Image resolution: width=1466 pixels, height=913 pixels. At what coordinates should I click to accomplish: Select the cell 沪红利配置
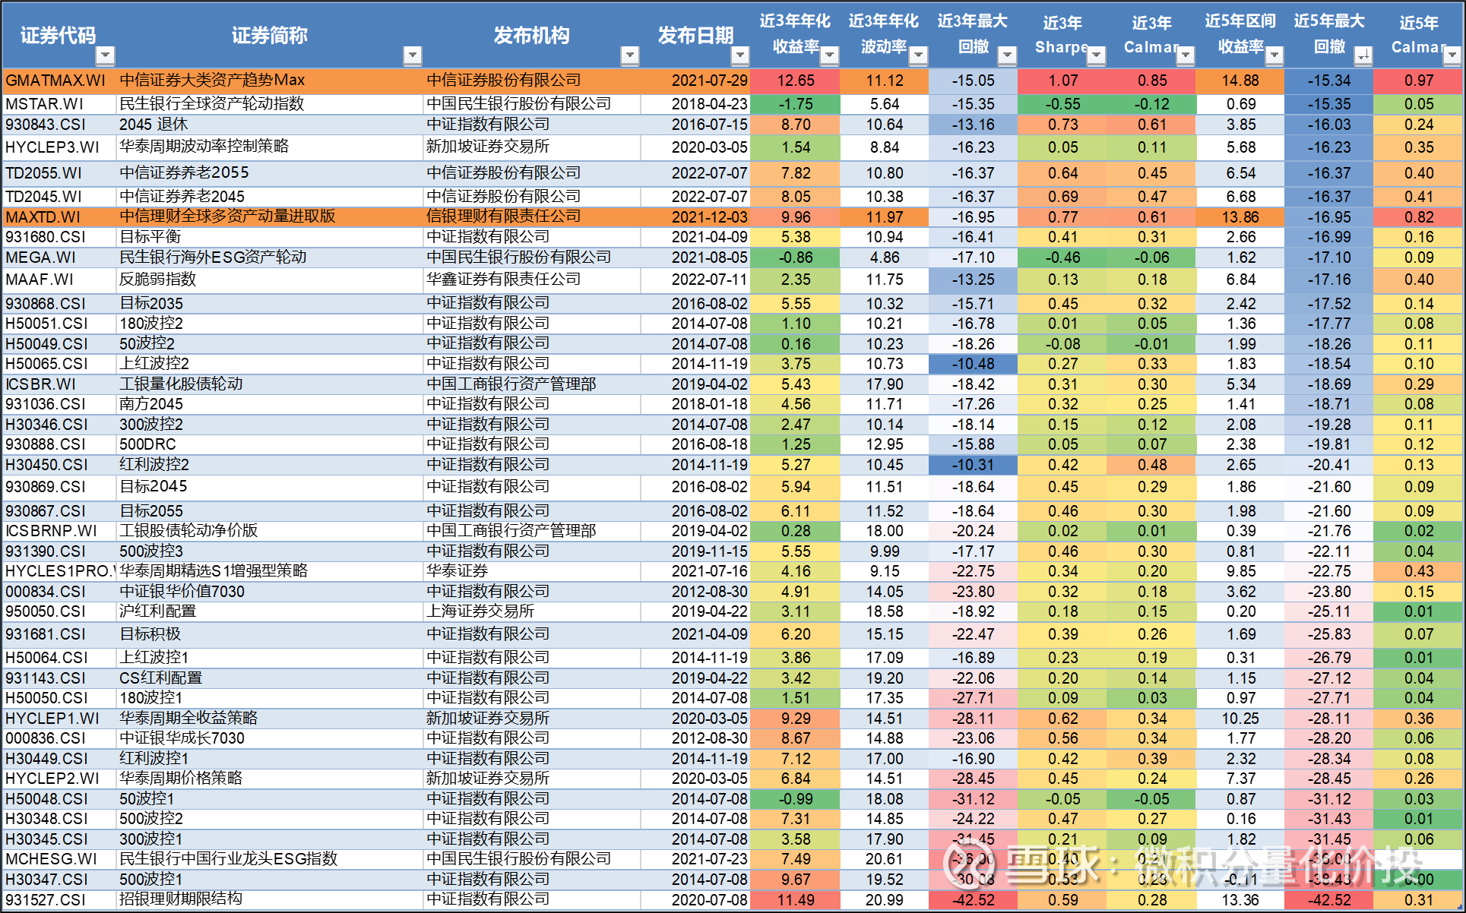270,611
